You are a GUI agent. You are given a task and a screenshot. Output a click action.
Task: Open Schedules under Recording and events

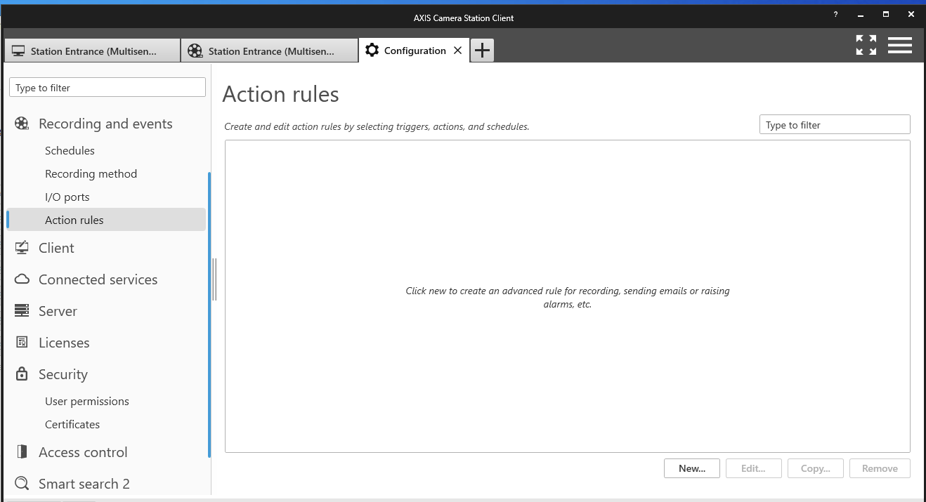pos(70,150)
